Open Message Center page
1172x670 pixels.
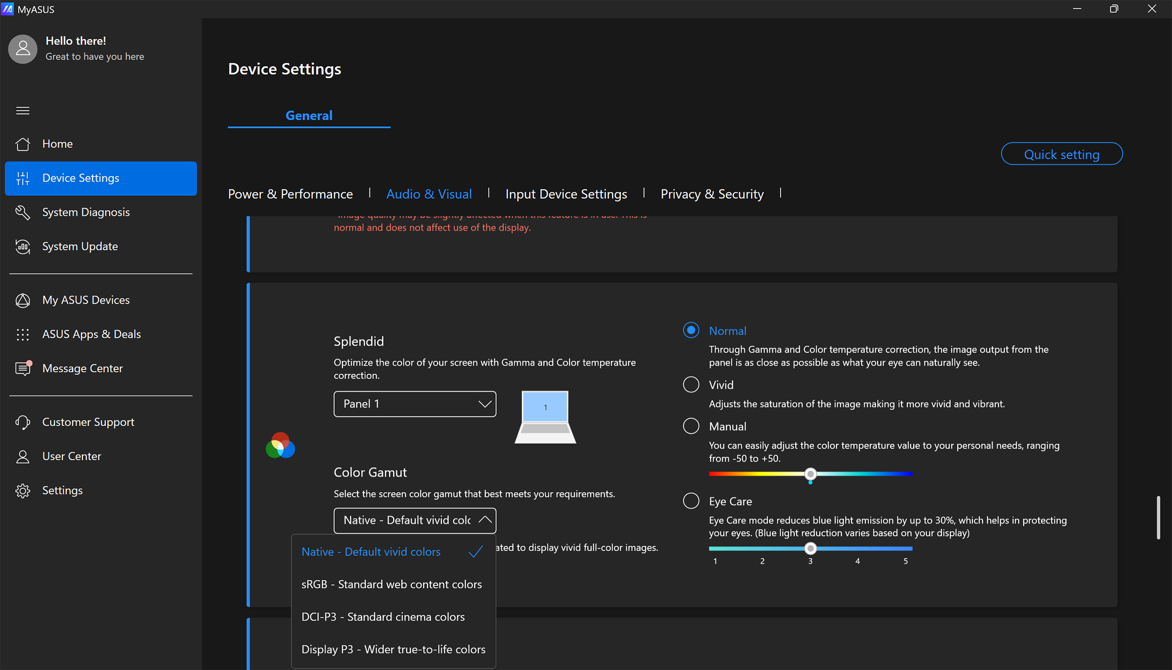(101, 368)
